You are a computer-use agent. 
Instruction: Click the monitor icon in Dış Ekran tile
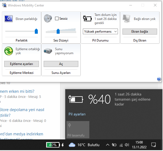[x=126, y=19]
